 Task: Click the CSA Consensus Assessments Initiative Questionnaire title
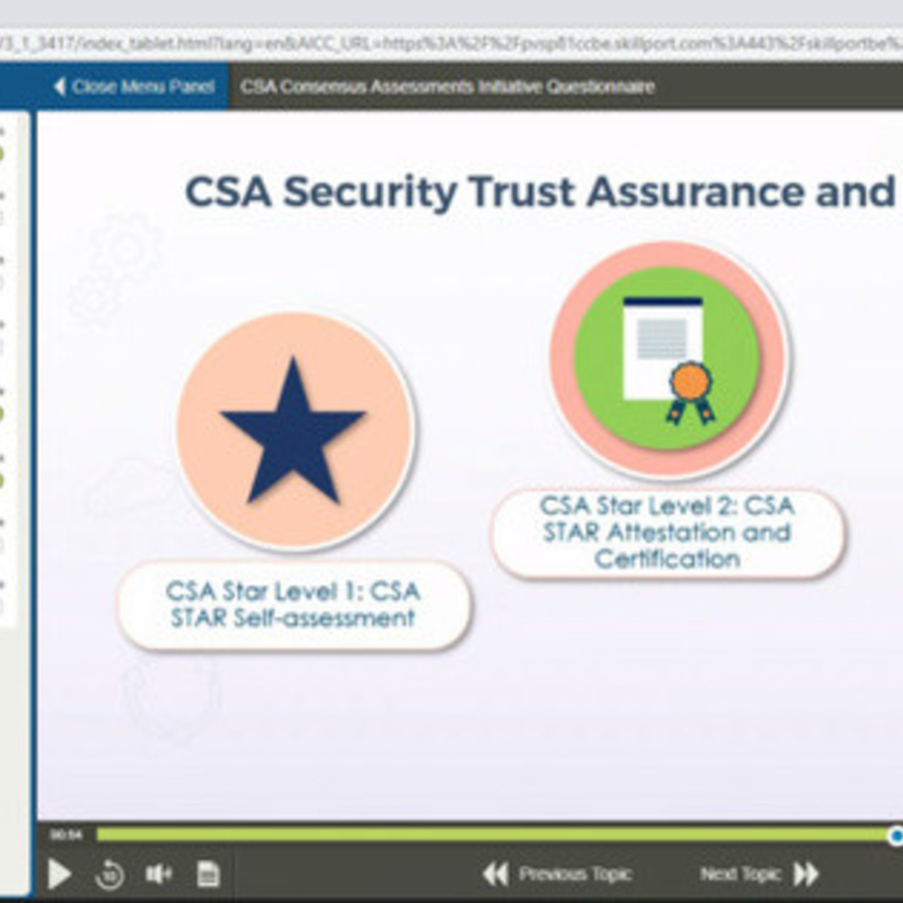pos(448,86)
